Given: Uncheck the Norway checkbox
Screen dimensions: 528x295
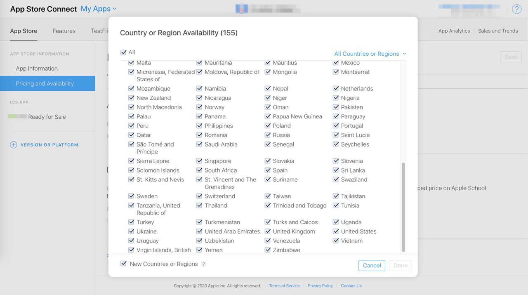Looking at the screenshot, I should pyautogui.click(x=199, y=107).
